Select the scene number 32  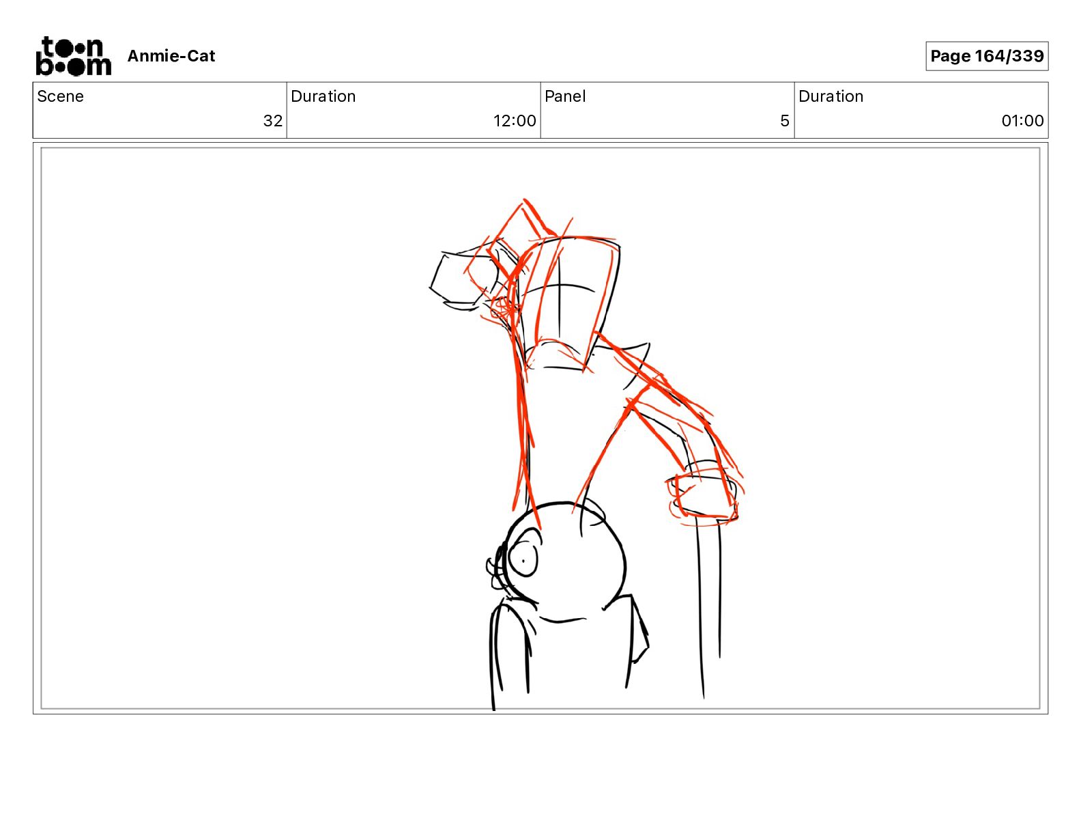pos(273,121)
